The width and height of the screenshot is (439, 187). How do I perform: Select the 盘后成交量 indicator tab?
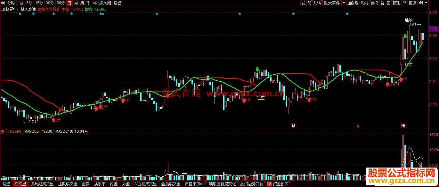[171, 184]
